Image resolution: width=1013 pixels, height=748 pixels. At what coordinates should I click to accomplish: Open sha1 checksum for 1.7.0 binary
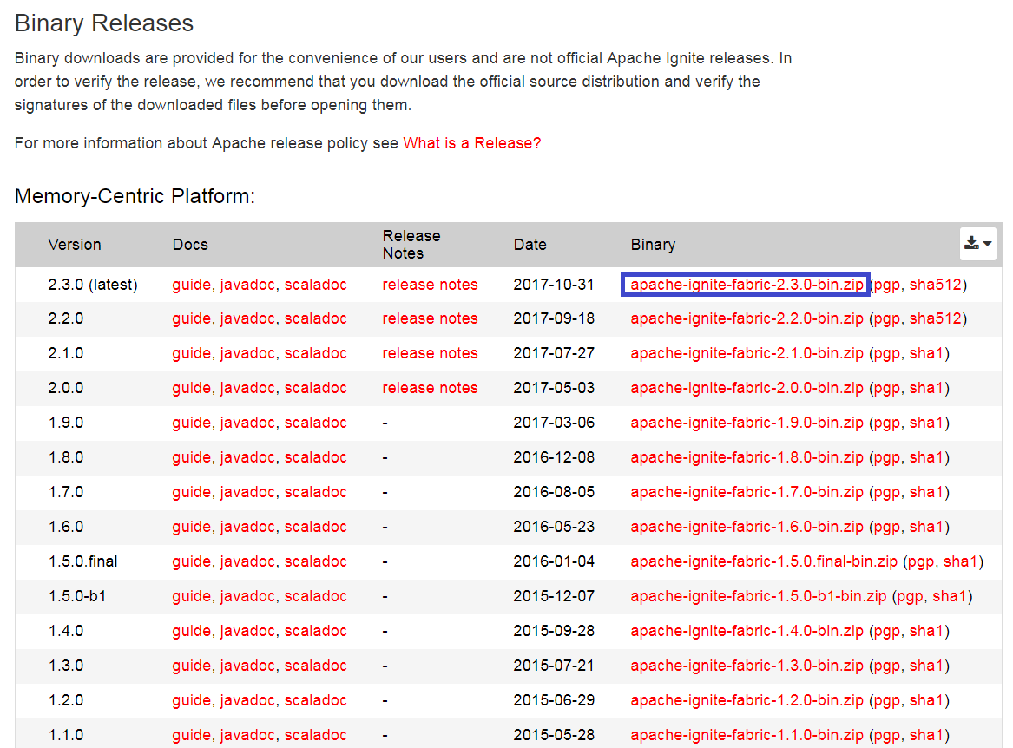click(927, 492)
